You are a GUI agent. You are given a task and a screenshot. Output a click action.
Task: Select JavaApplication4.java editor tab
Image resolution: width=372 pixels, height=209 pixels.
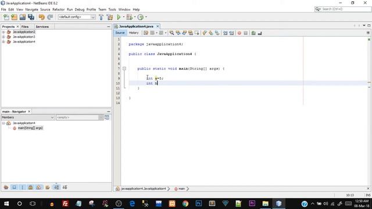tap(137, 26)
